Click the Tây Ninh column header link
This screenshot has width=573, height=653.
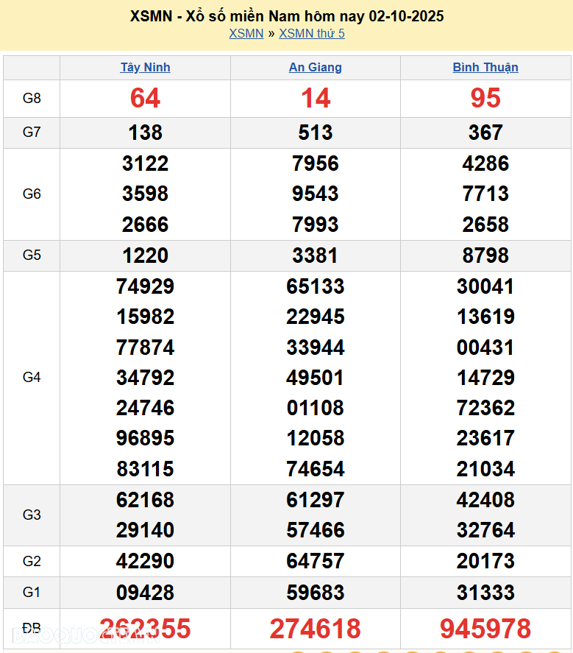145,67
